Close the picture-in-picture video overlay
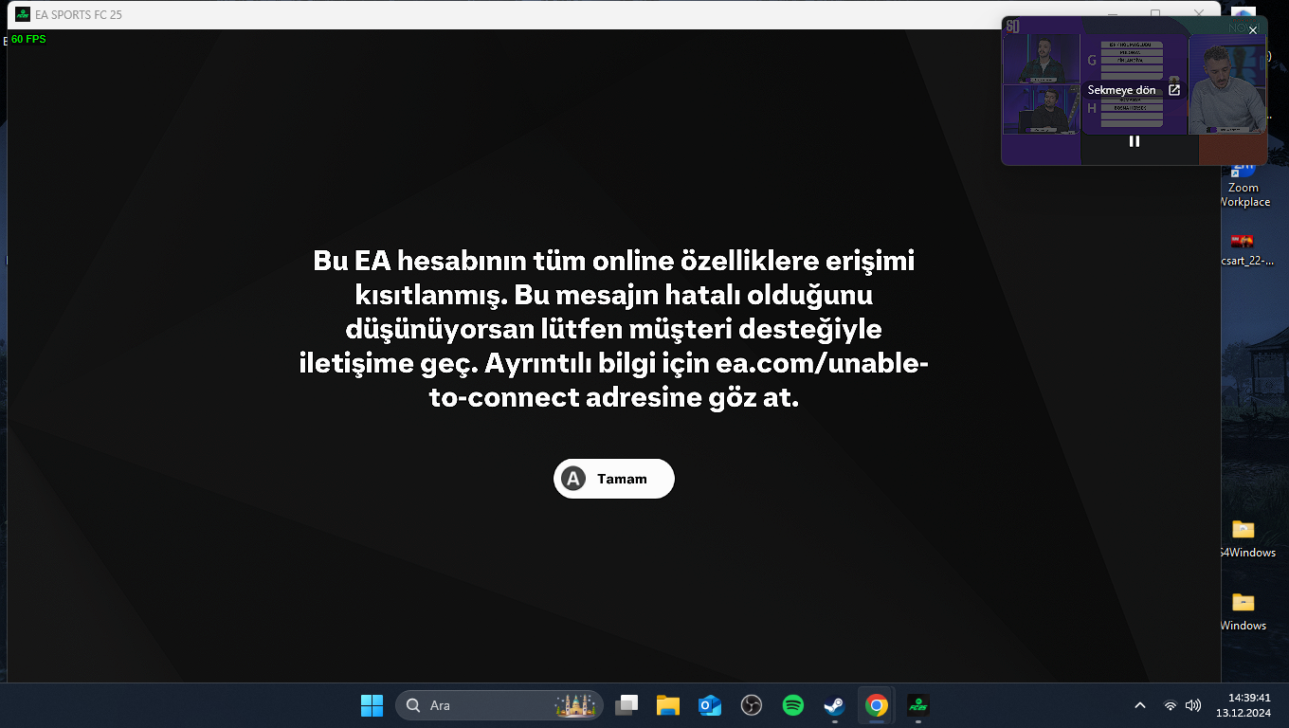 (1253, 30)
